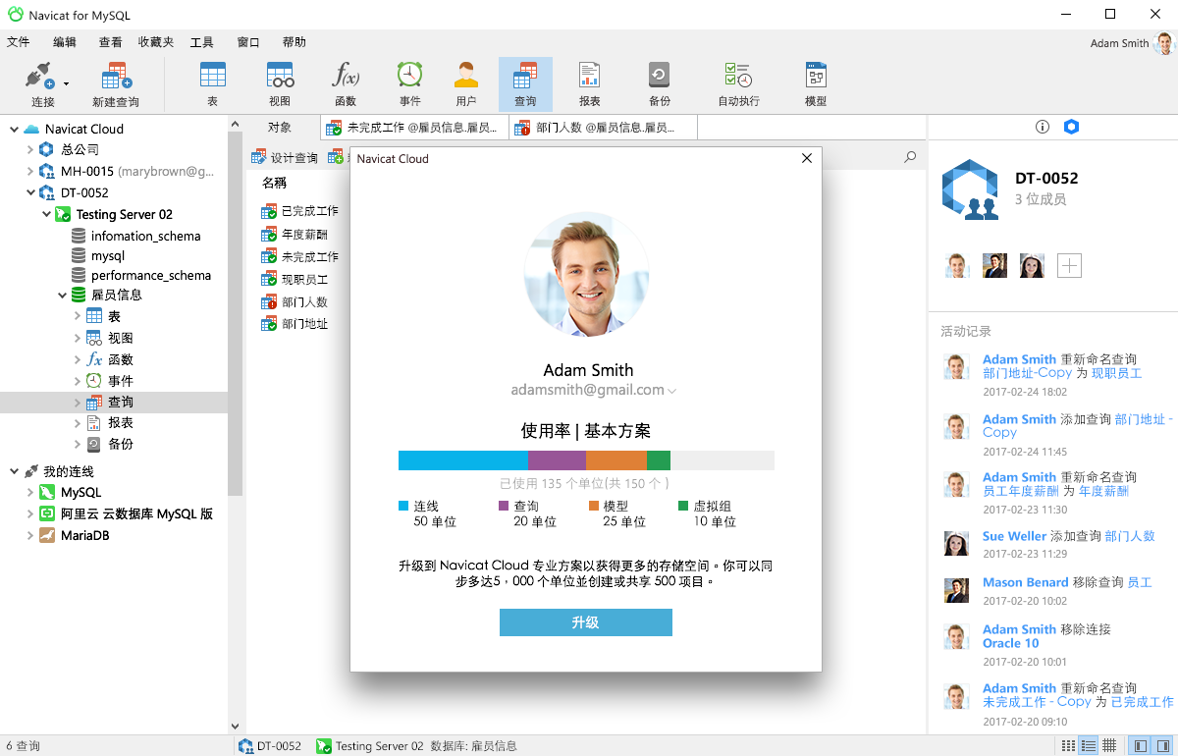Open 年度薪酬 link in activity log
Screen dimensions: 1178x756
coord(1103,491)
